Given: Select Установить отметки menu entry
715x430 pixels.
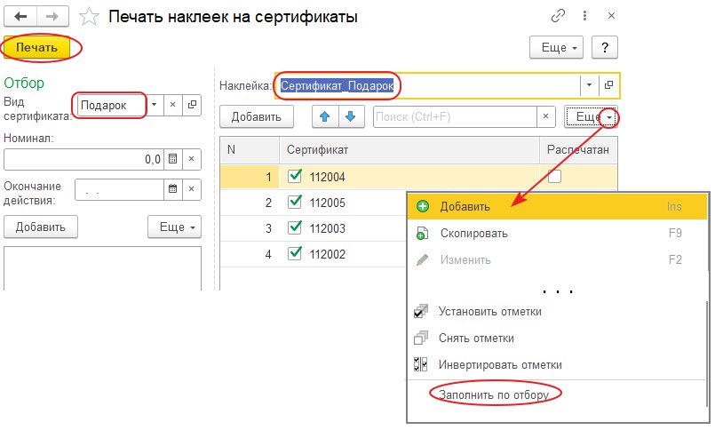Looking at the screenshot, I should (556, 312).
